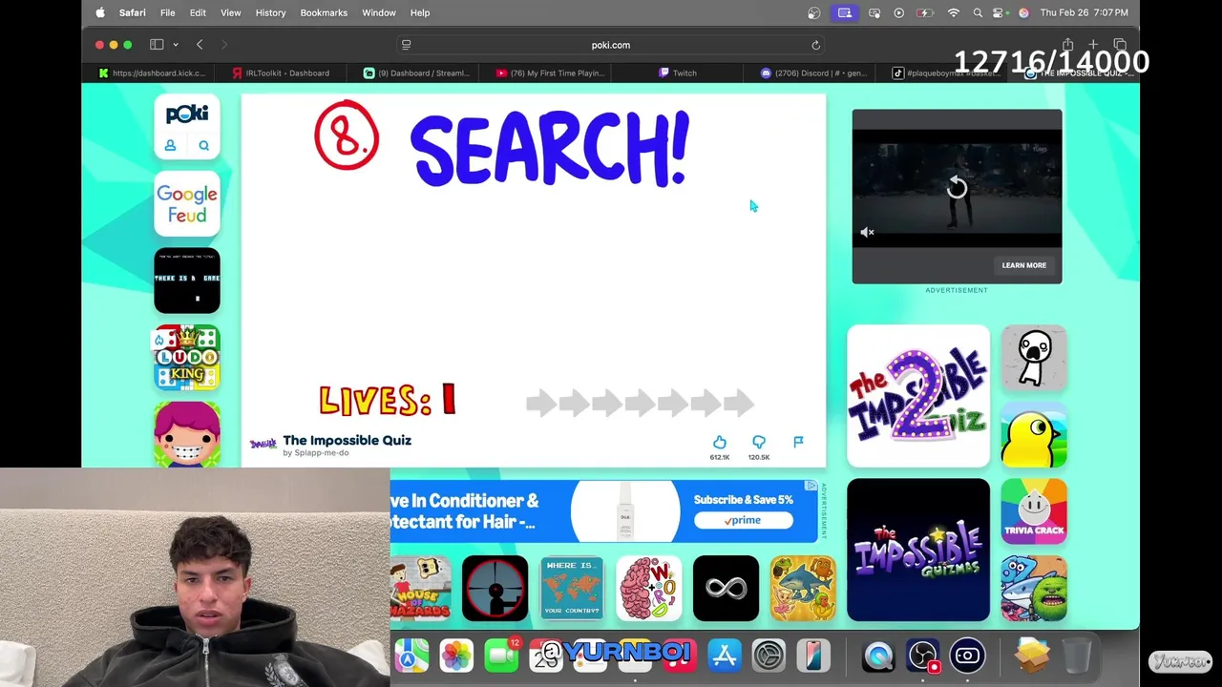
Task: Open System Settings in Dock
Action: coord(769,656)
